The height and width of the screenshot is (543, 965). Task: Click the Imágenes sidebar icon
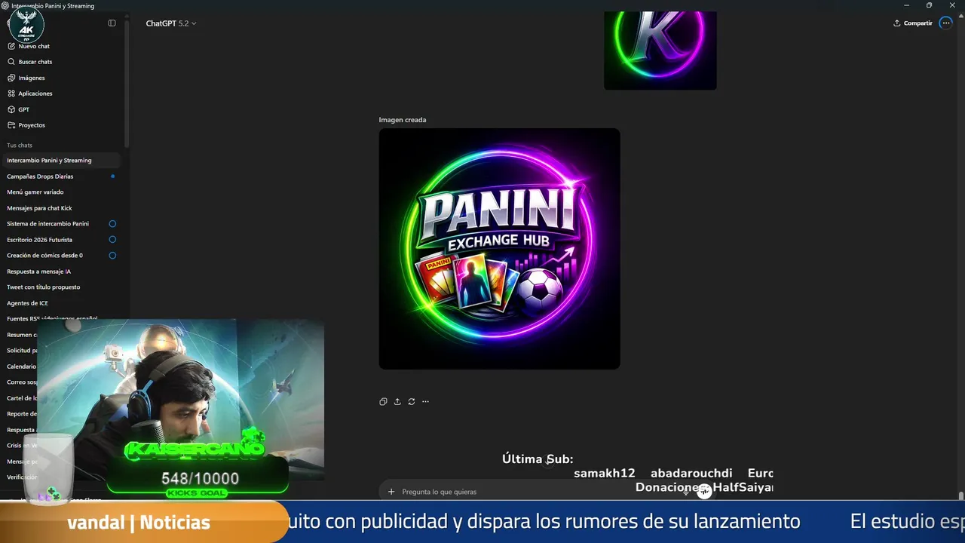[11, 78]
